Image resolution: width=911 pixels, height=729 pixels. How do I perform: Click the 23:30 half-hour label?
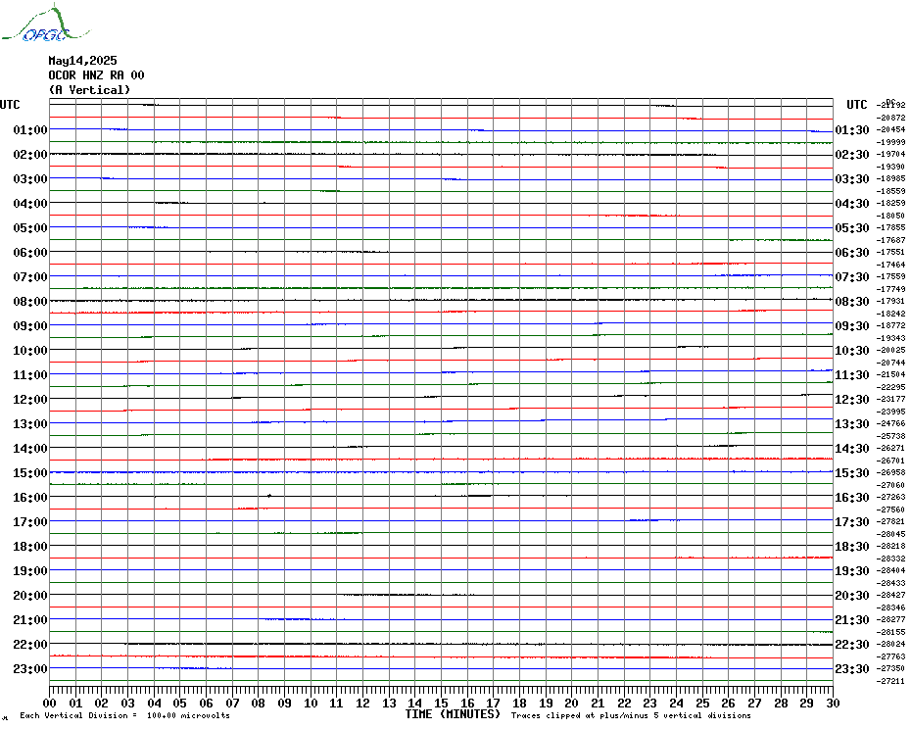pyautogui.click(x=852, y=668)
